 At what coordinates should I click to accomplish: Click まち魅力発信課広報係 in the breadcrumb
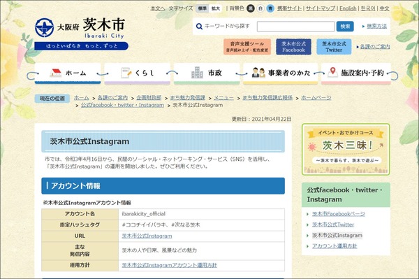[267, 98]
